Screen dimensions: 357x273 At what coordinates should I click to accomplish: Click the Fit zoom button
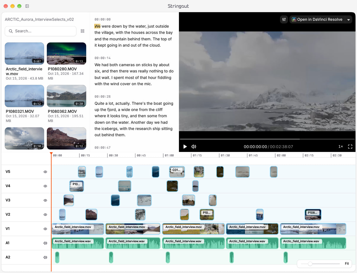(x=347, y=264)
